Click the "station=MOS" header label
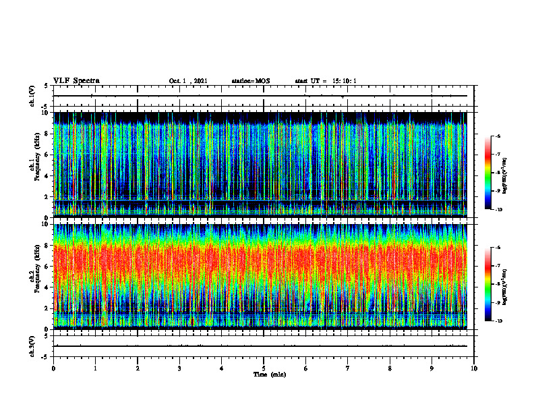The image size is (534, 413). (x=251, y=81)
